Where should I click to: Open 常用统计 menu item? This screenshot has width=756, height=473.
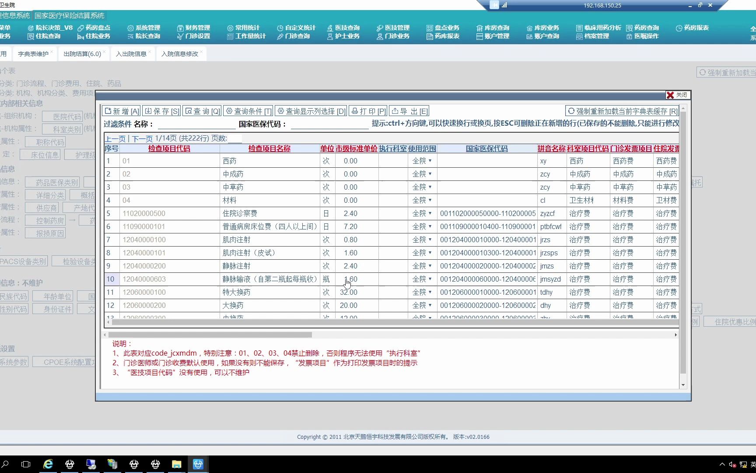pos(244,28)
